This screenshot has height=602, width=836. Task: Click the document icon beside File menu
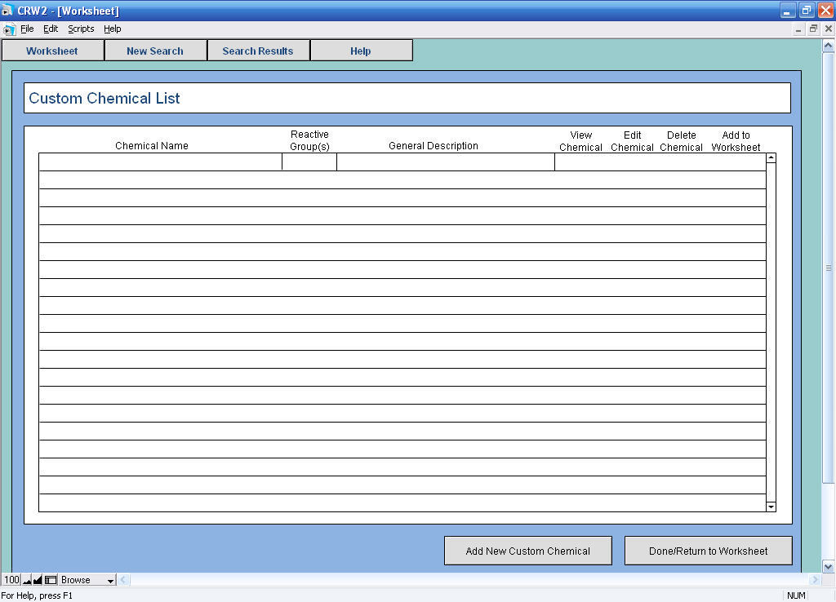pos(9,29)
